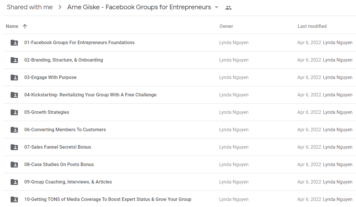The width and height of the screenshot is (356, 207).
Task: Click the Last modified column header
Action: click(312, 26)
